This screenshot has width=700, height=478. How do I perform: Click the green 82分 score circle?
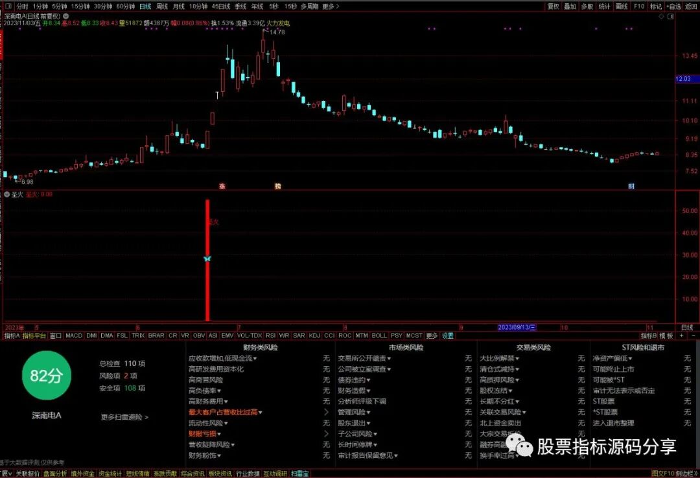[47, 376]
